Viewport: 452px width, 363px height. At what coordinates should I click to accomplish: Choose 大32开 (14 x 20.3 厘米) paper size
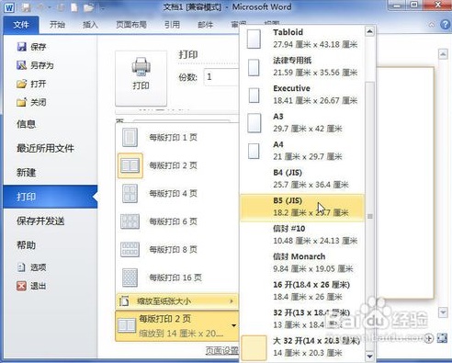(x=302, y=347)
